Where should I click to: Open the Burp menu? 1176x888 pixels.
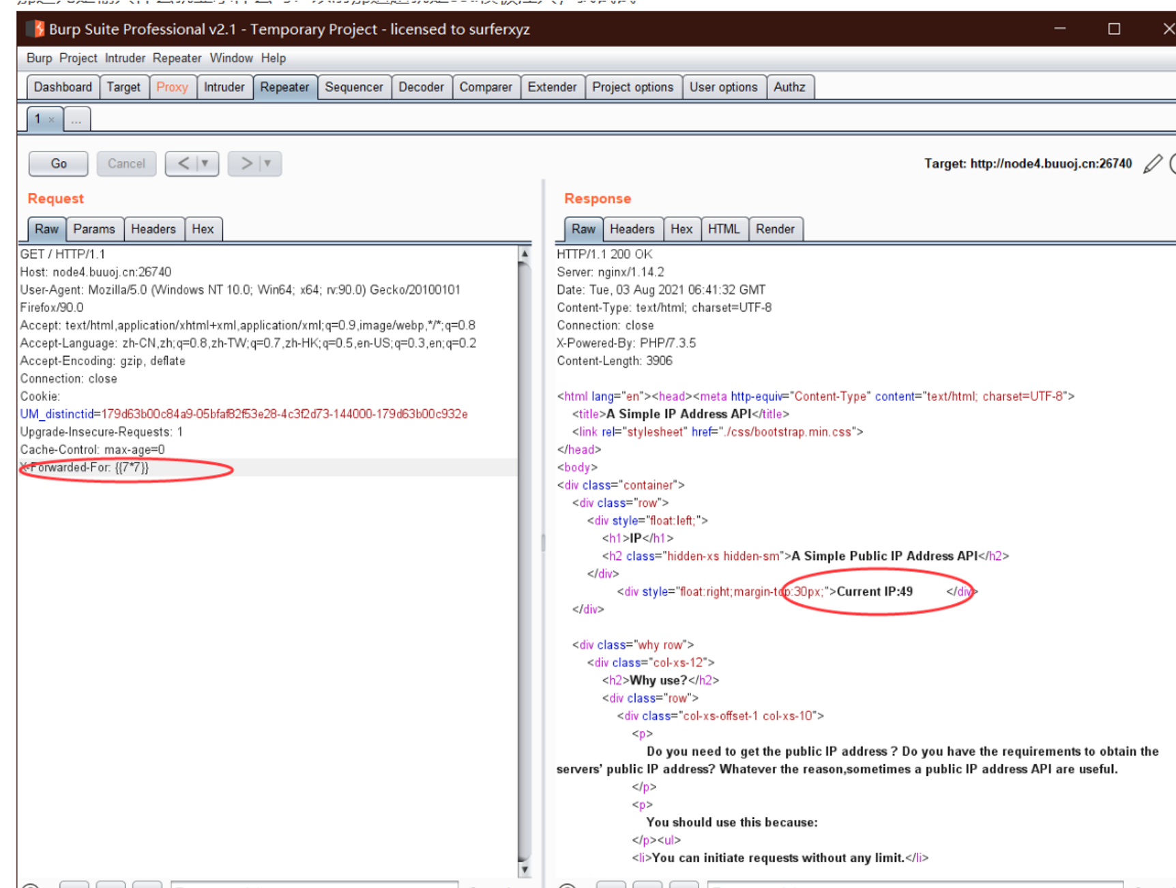coord(40,58)
